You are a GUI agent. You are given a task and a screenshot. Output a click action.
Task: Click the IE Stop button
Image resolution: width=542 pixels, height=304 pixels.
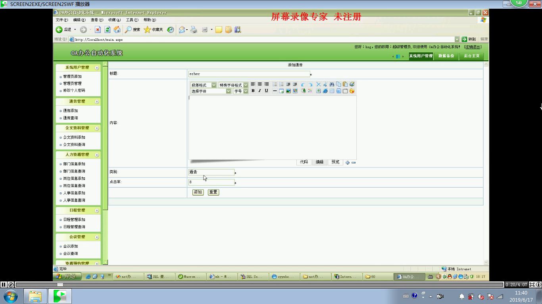click(98, 30)
